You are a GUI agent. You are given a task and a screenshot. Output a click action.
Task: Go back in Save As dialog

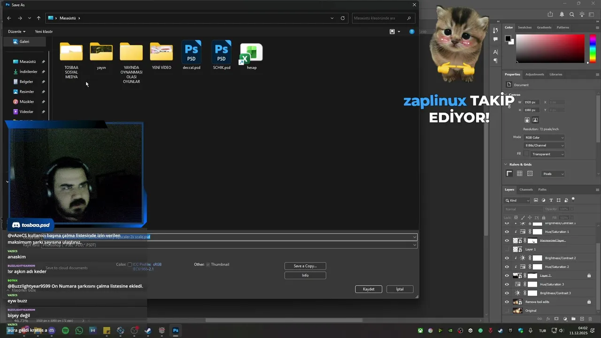pyautogui.click(x=9, y=18)
